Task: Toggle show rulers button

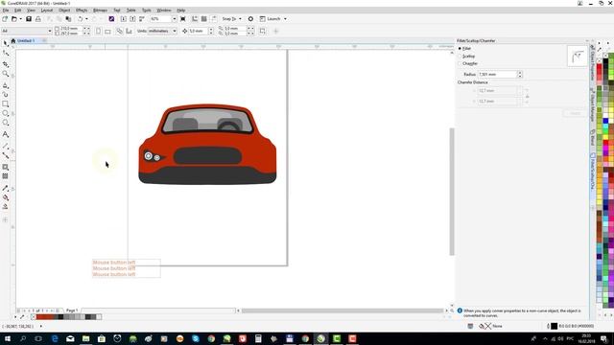Action: pyautogui.click(x=195, y=19)
